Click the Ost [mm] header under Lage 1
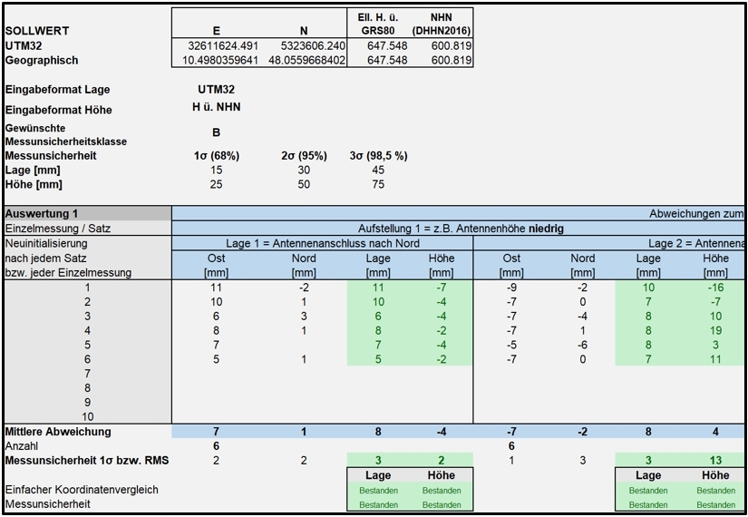The image size is (748, 517). coord(216,266)
